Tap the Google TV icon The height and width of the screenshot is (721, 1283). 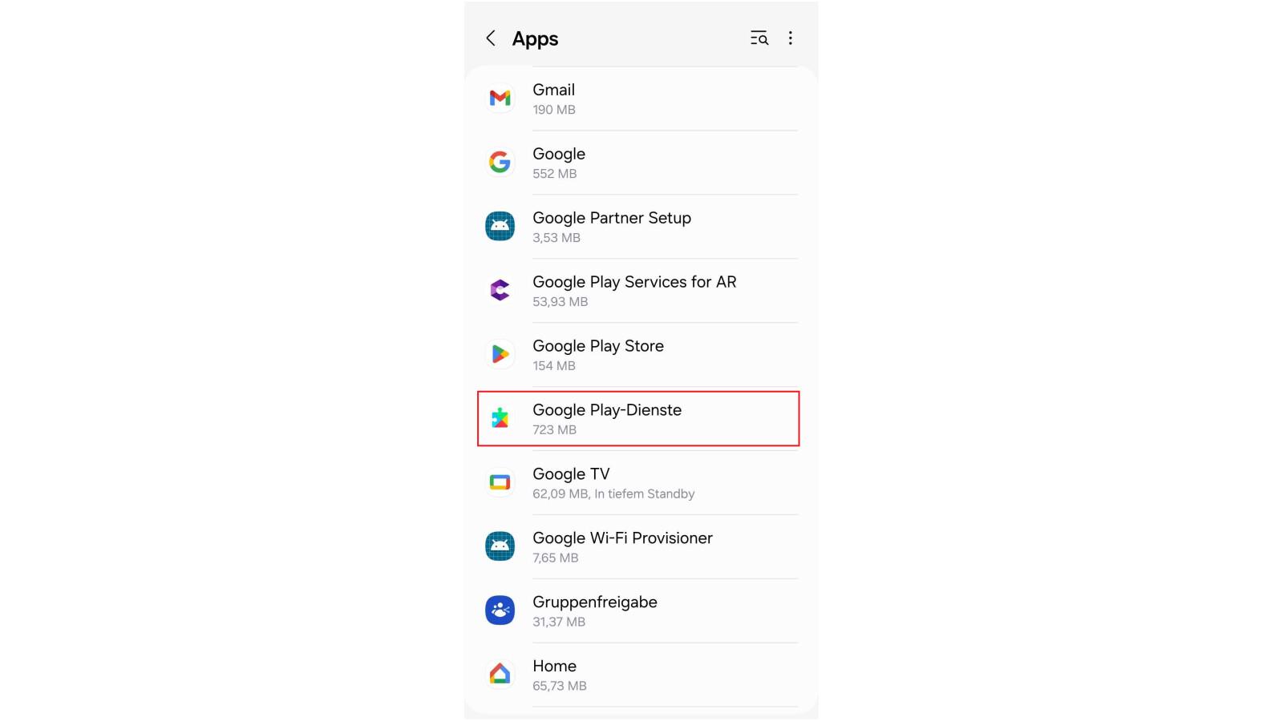[x=500, y=482]
